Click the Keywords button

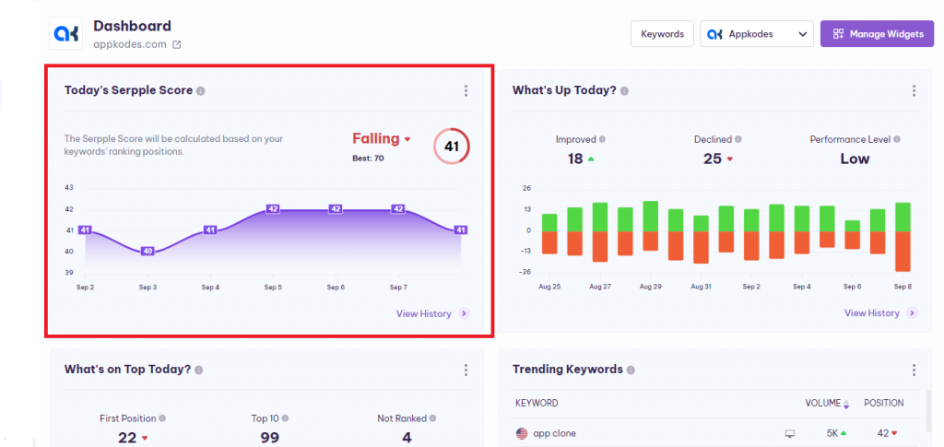[x=662, y=34]
